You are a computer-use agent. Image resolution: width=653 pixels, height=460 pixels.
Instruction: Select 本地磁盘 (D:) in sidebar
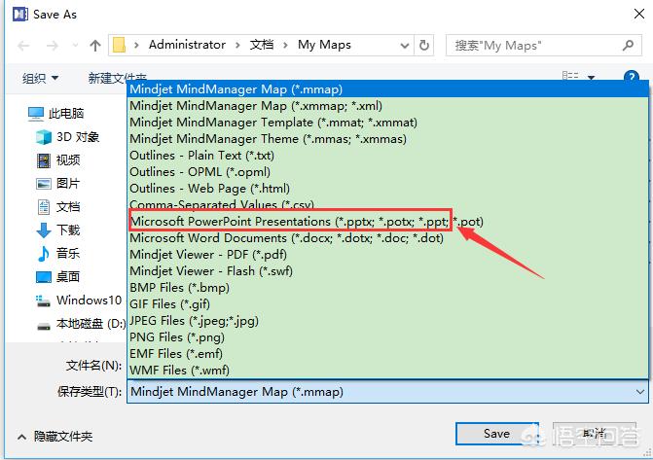coord(81,324)
